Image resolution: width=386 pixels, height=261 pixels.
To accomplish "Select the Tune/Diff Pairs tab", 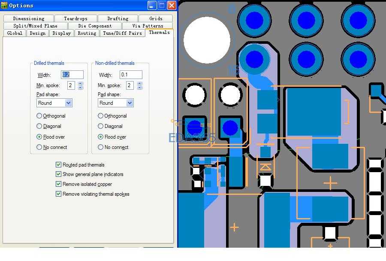I will (x=122, y=33).
